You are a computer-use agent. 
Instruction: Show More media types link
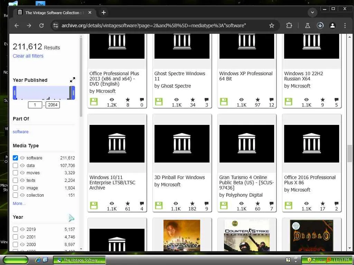pos(19,204)
